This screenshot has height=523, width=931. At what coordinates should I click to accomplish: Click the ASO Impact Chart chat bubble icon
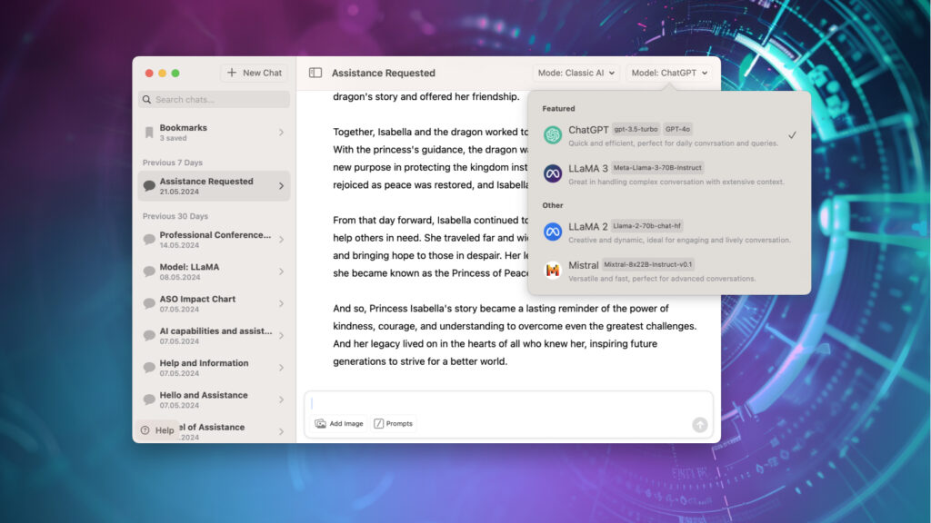click(149, 303)
